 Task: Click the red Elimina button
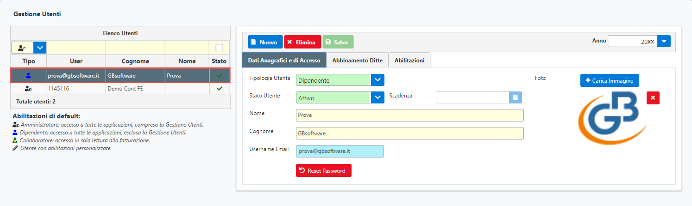click(302, 42)
